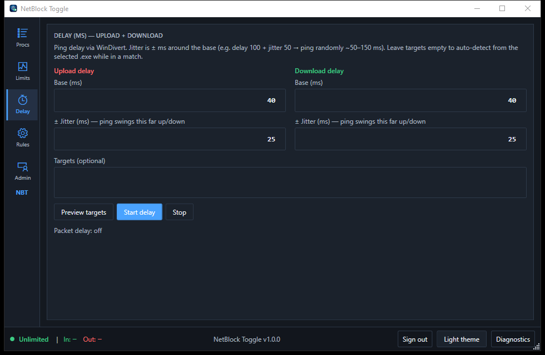Image resolution: width=545 pixels, height=355 pixels.
Task: Close the NetBlock Toggle window
Action: [x=528, y=8]
